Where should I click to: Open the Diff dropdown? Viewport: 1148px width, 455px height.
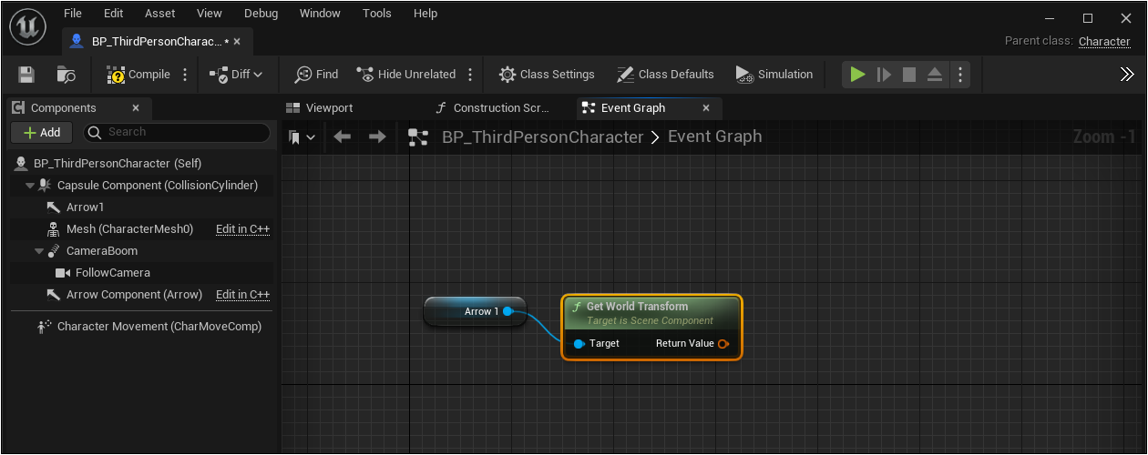click(236, 75)
